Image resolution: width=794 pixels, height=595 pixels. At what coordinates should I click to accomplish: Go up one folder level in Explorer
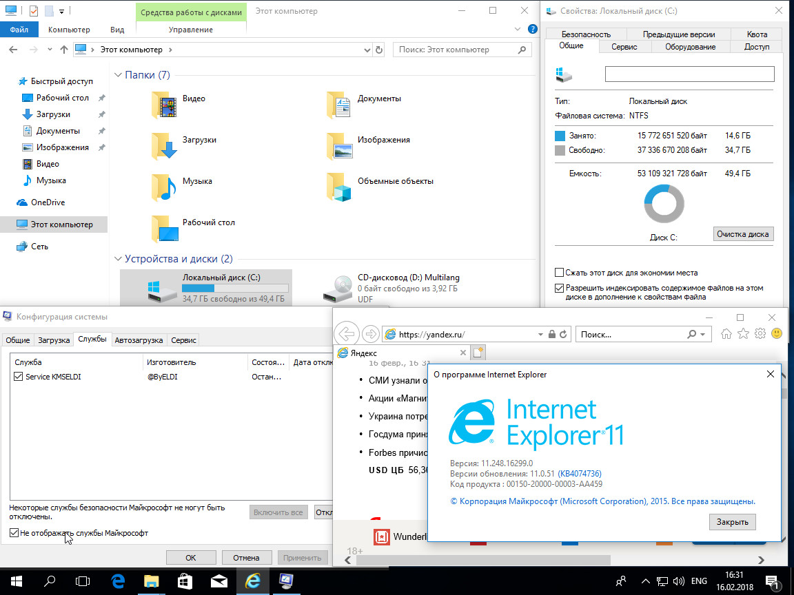pyautogui.click(x=64, y=50)
